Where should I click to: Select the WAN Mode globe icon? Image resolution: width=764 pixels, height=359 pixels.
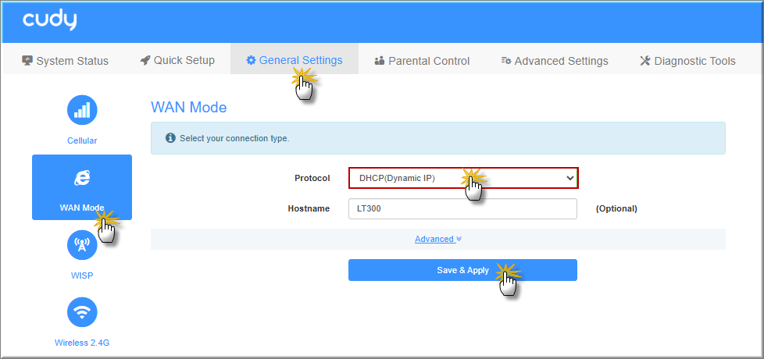click(x=82, y=178)
